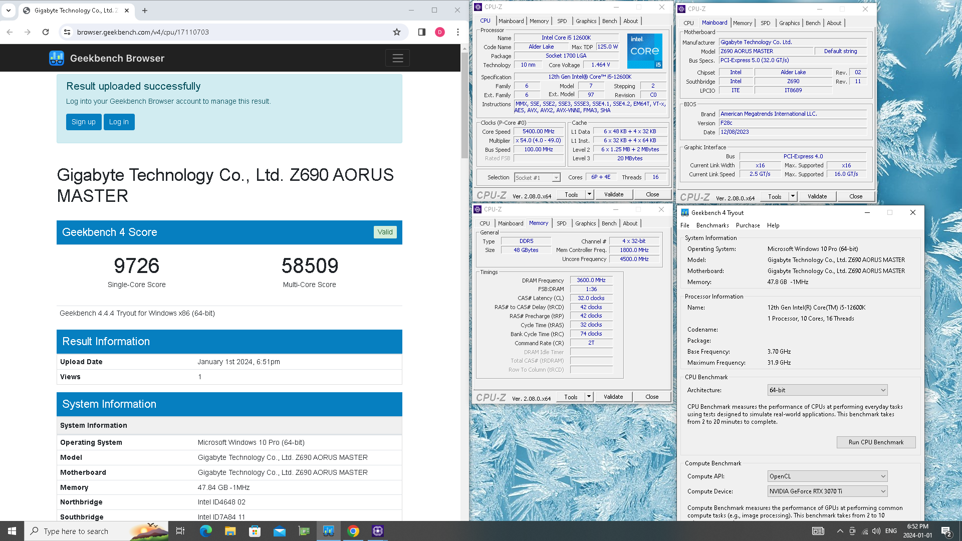The height and width of the screenshot is (541, 962).
Task: Bookmark this page with the star icon
Action: 397,32
